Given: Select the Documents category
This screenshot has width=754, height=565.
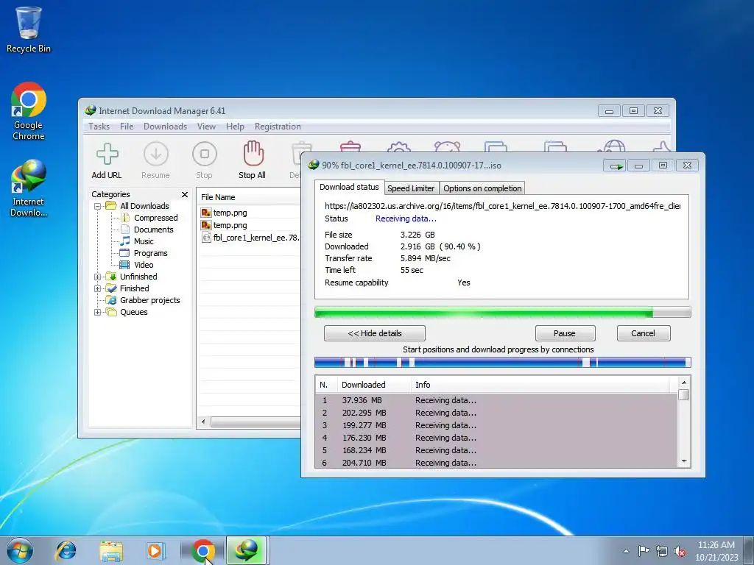Looking at the screenshot, I should 153,230.
